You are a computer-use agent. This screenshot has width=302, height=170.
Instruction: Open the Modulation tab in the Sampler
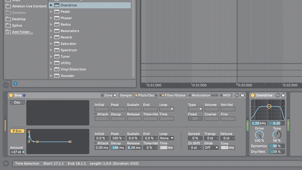201,95
